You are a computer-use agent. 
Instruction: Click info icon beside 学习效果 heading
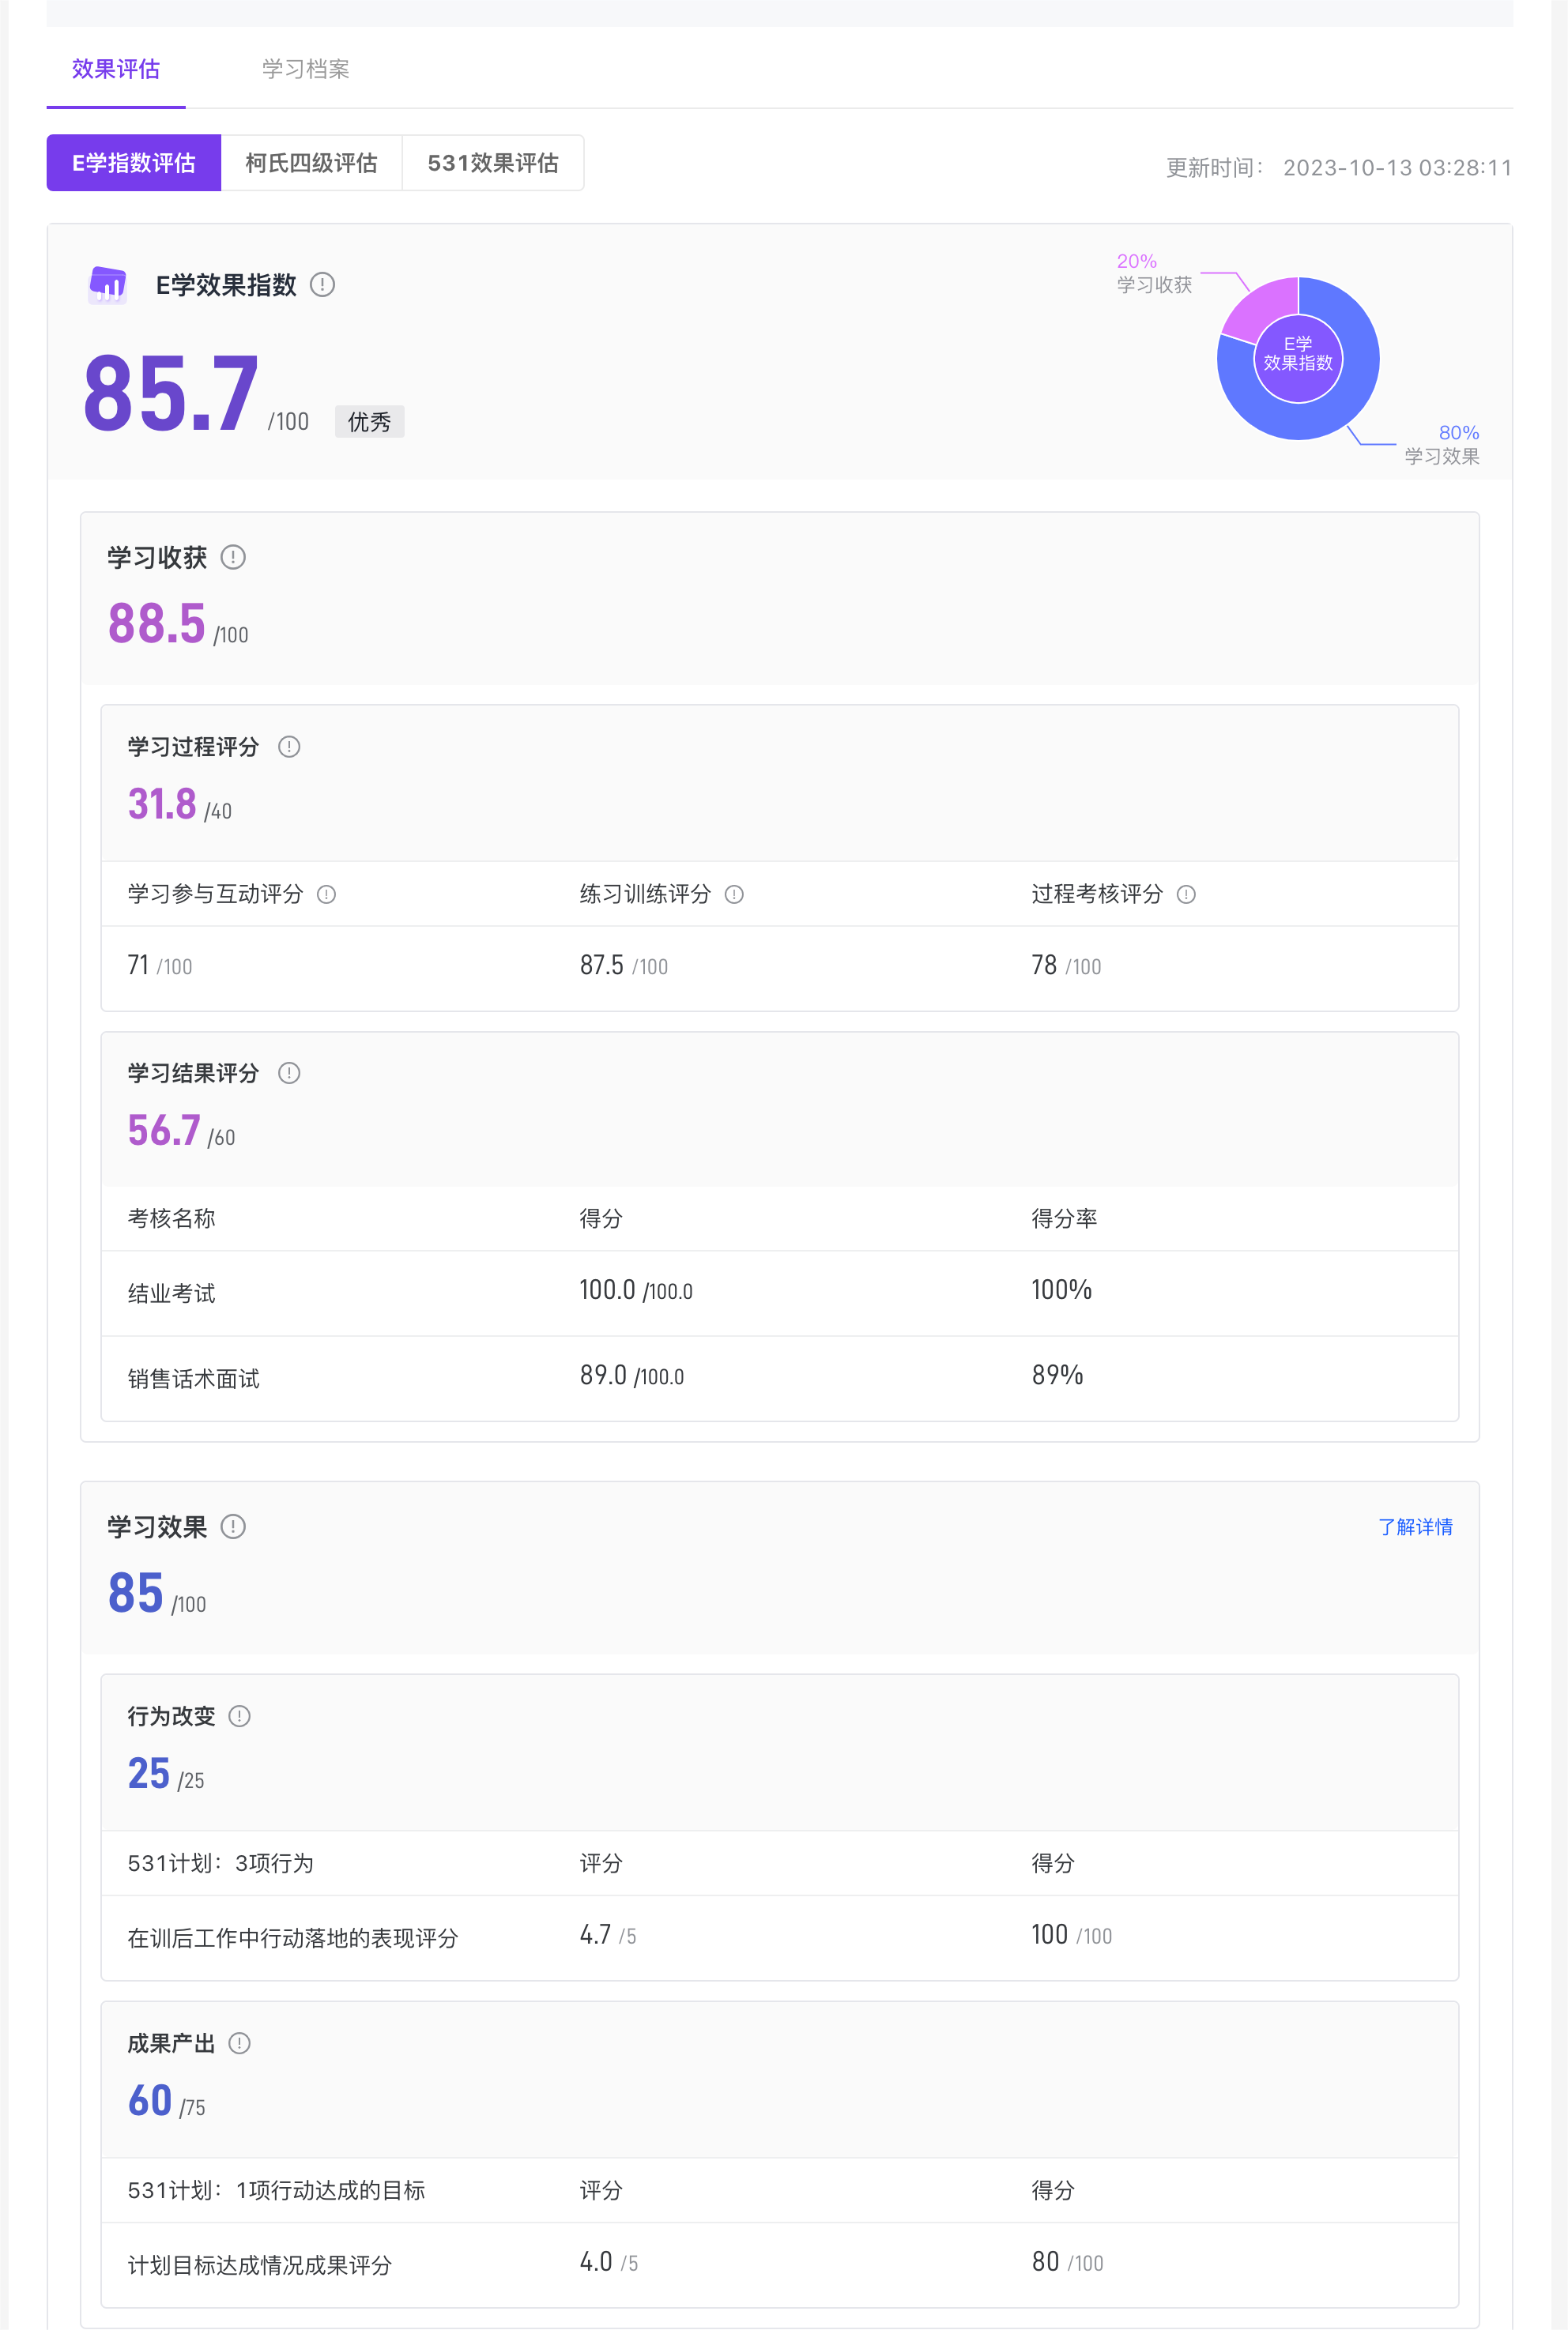(x=233, y=1526)
